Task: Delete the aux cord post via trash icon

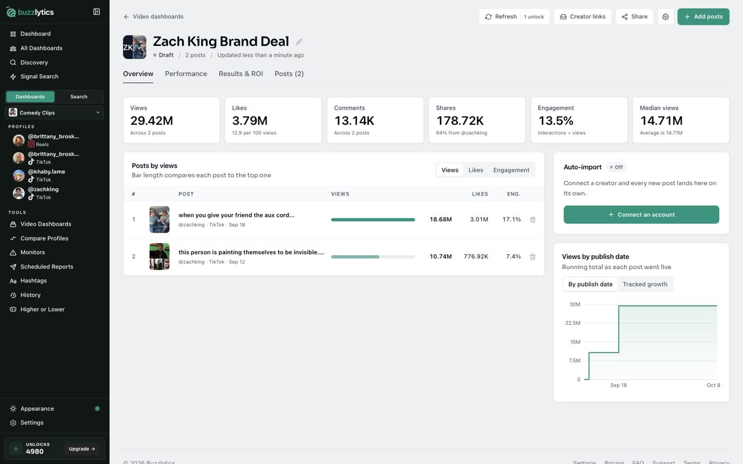Action: click(532, 220)
